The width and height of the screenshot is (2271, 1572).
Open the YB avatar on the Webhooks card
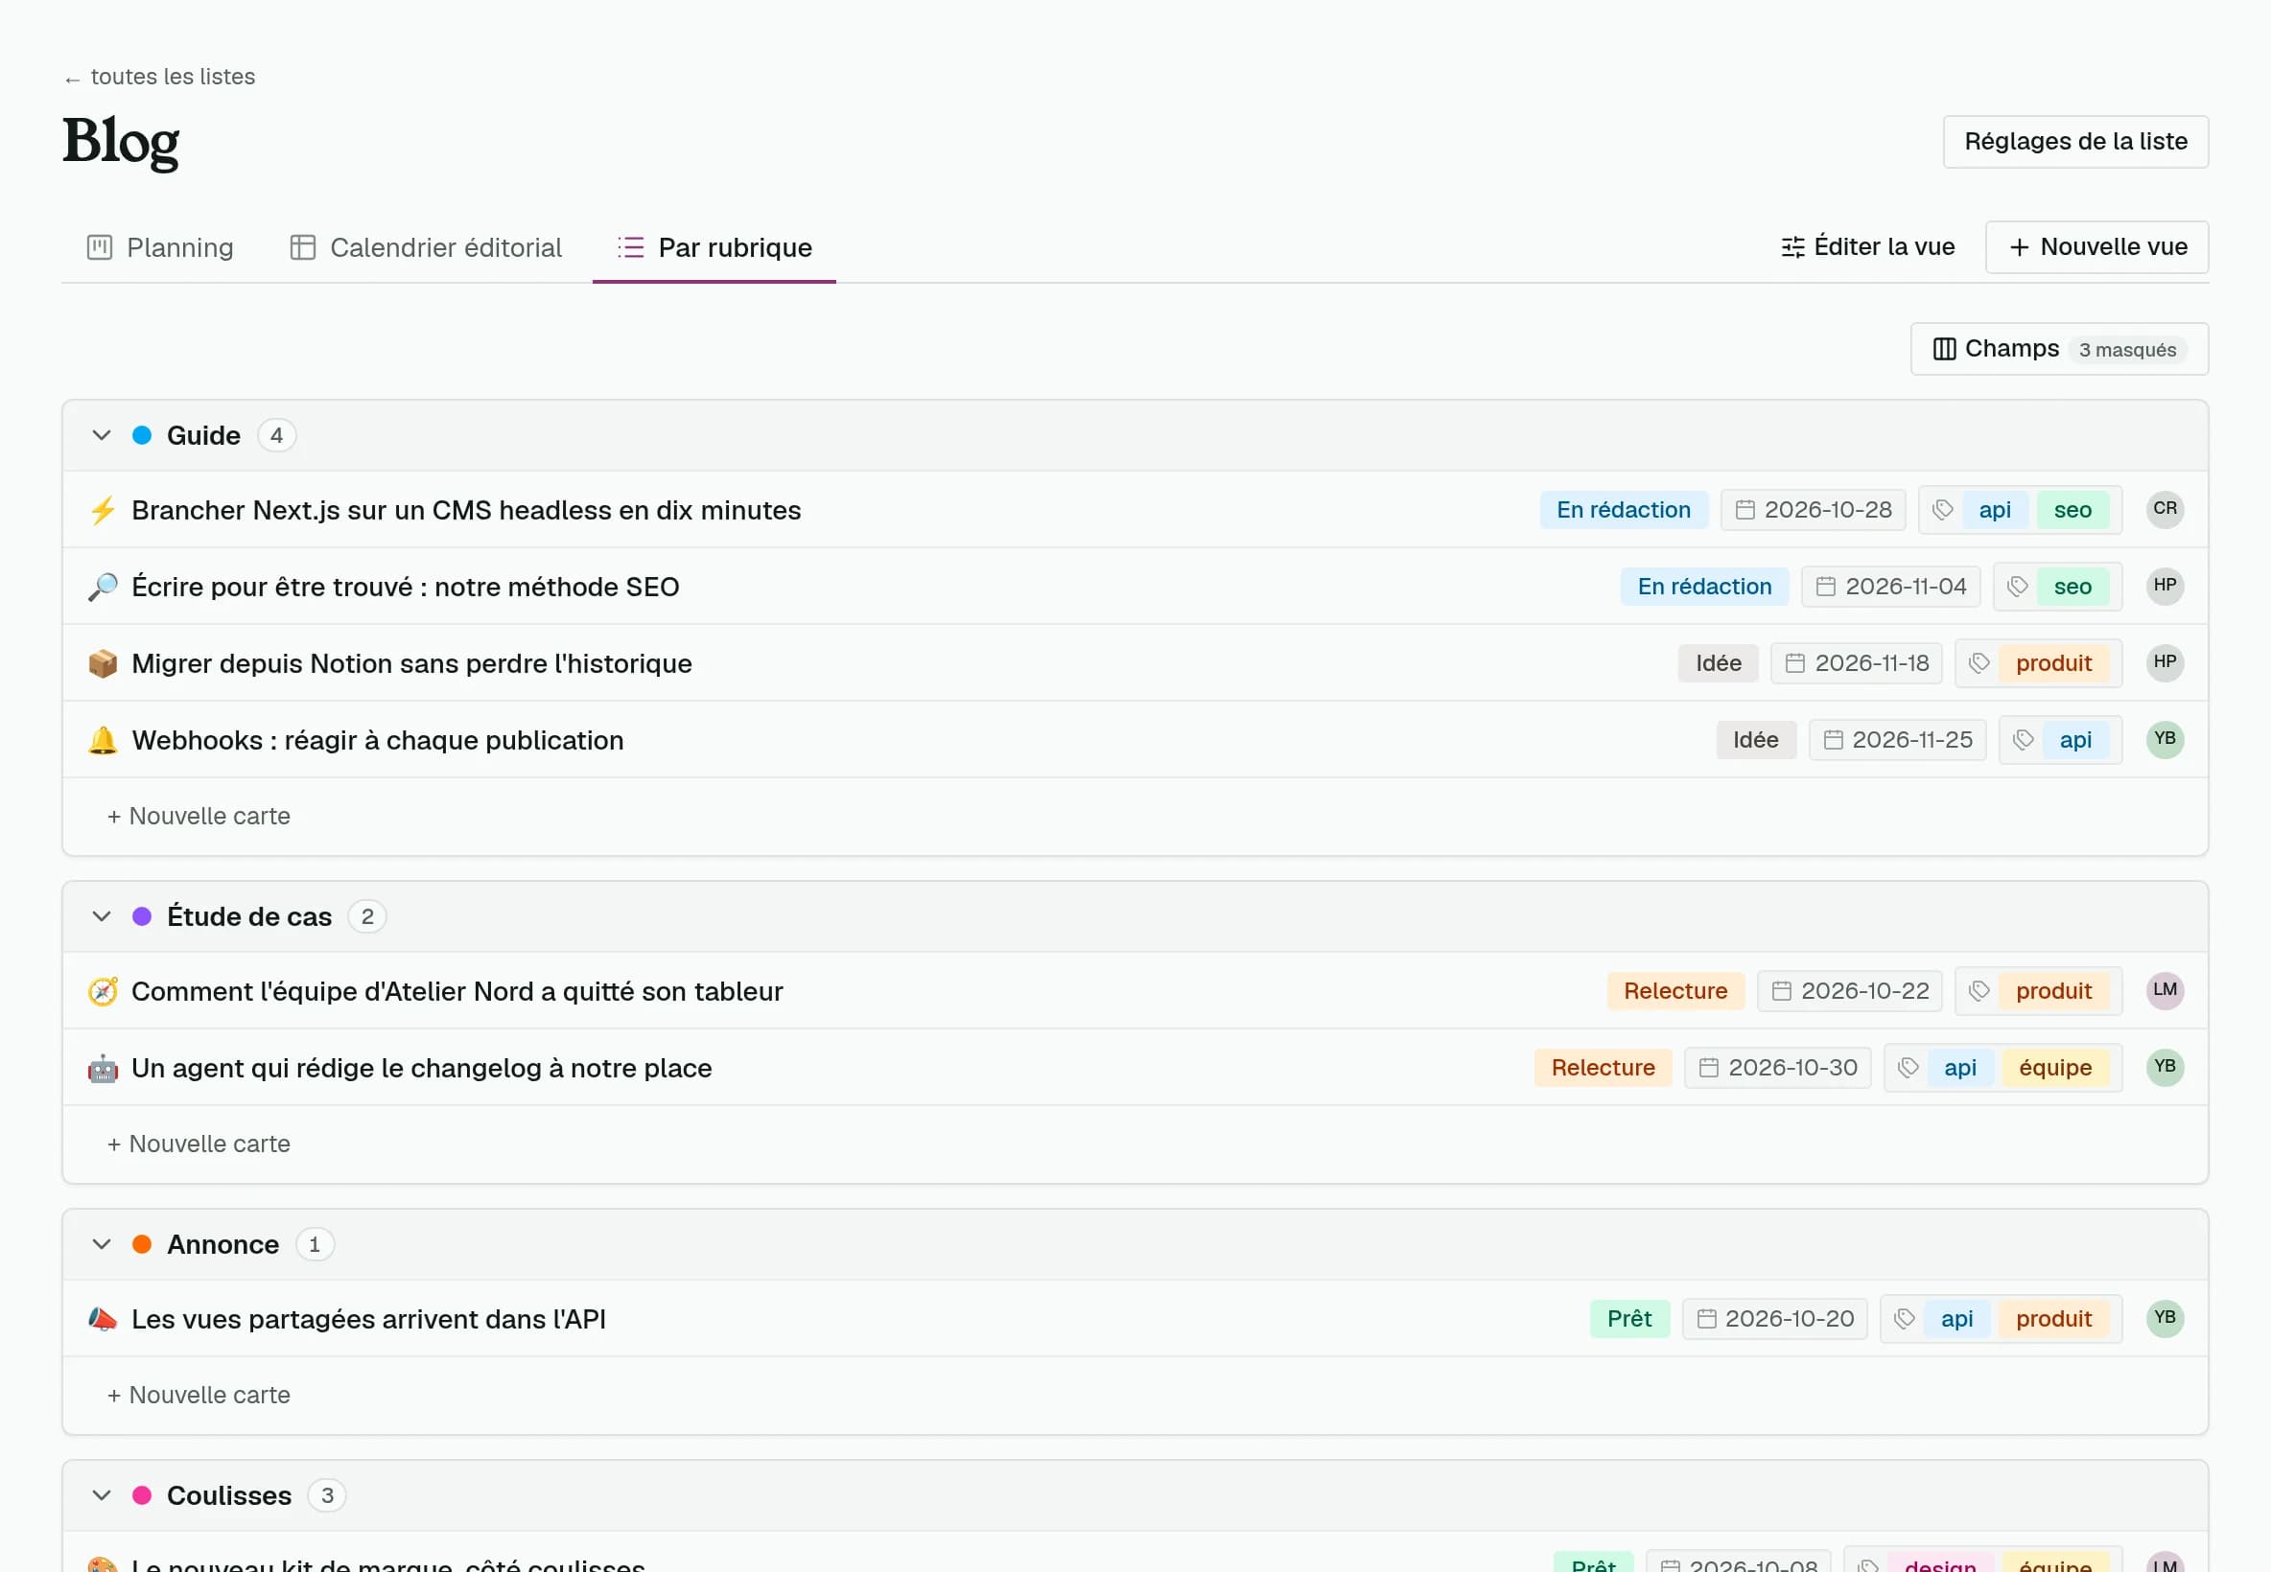(2165, 740)
